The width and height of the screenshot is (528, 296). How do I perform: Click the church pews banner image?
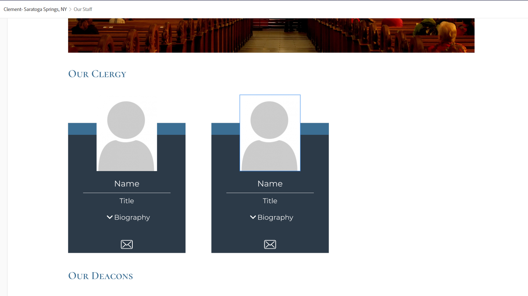click(x=271, y=35)
